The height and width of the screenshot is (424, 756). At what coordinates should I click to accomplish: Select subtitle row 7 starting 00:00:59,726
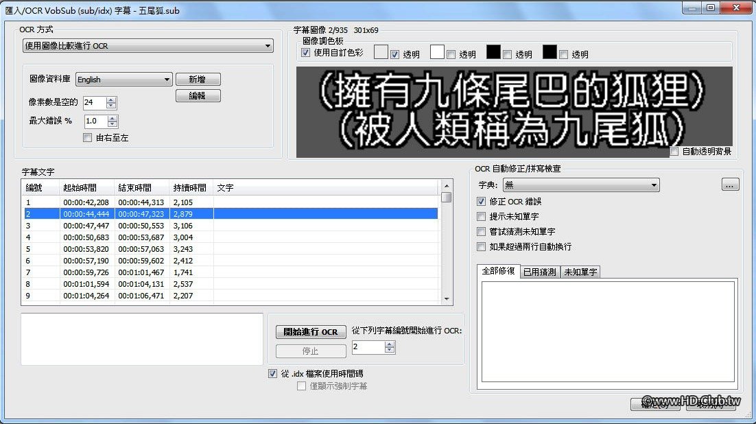click(x=231, y=272)
